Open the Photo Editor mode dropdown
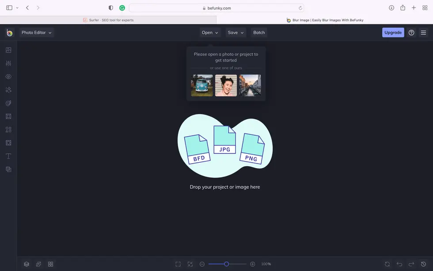The height and width of the screenshot is (271, 433). [x=37, y=32]
